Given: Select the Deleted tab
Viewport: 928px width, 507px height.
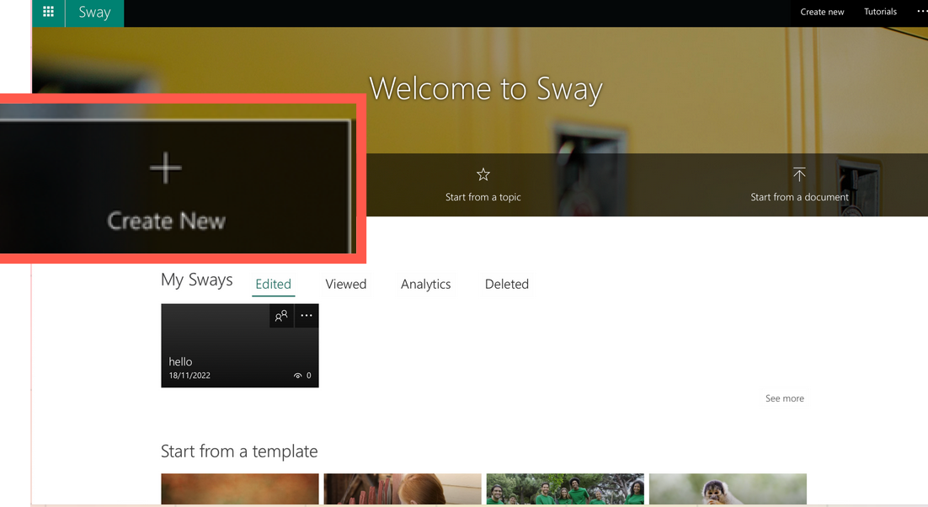Looking at the screenshot, I should (506, 284).
